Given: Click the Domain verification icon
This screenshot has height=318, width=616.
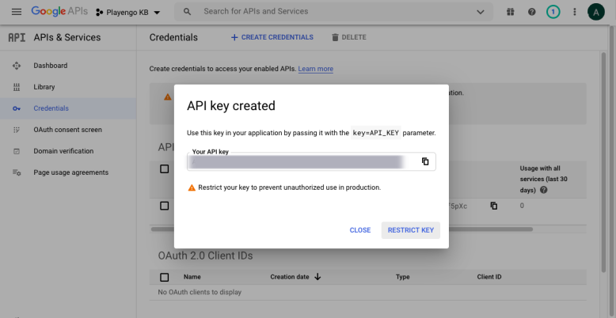Looking at the screenshot, I should click(x=17, y=151).
